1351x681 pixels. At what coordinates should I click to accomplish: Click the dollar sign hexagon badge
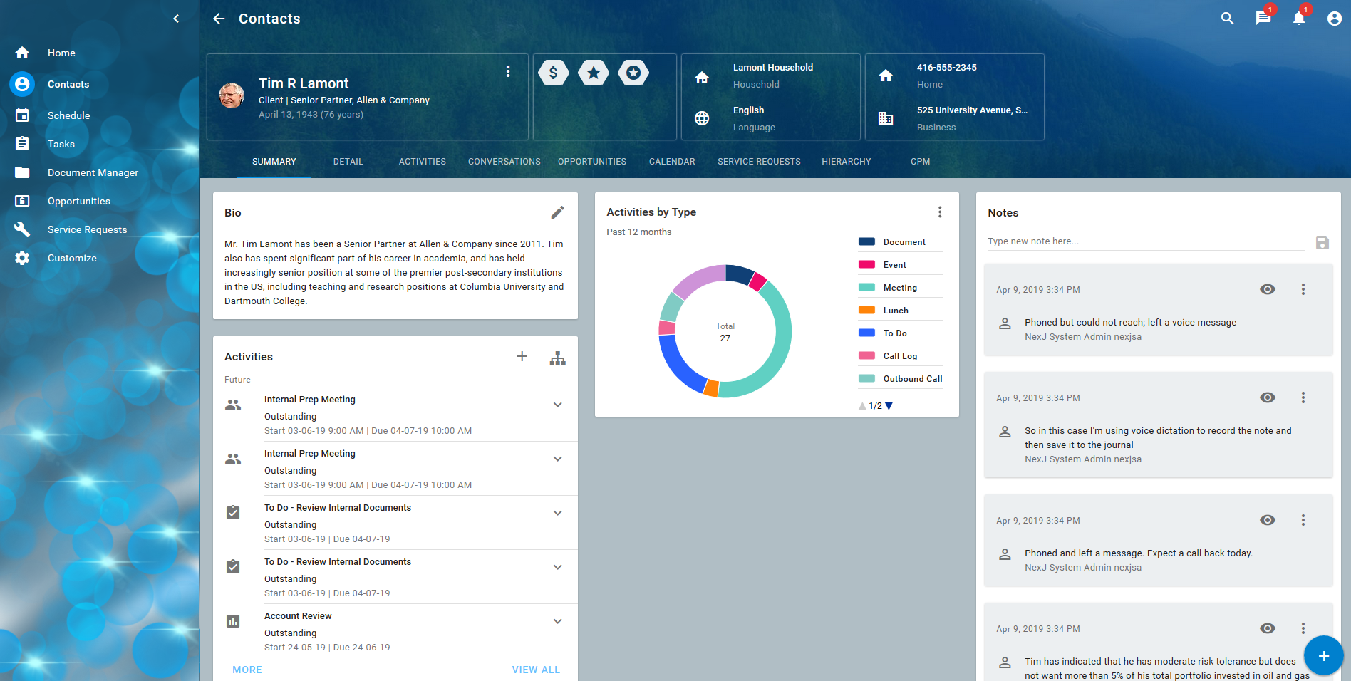[x=554, y=73]
